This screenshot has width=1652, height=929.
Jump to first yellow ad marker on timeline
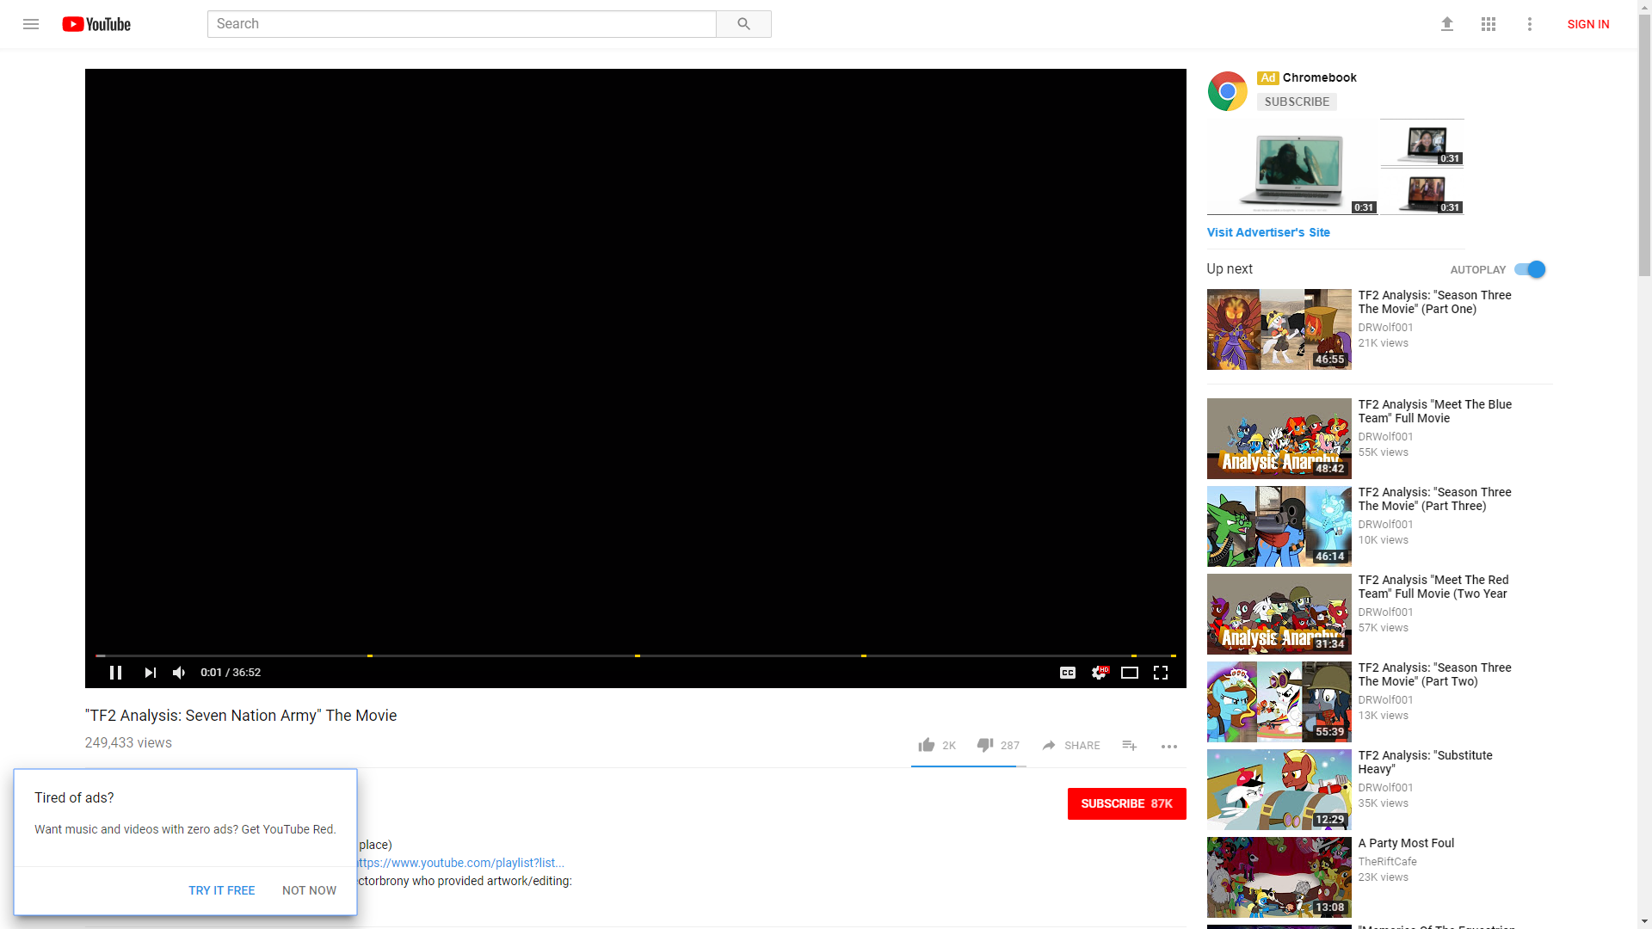[x=370, y=655]
